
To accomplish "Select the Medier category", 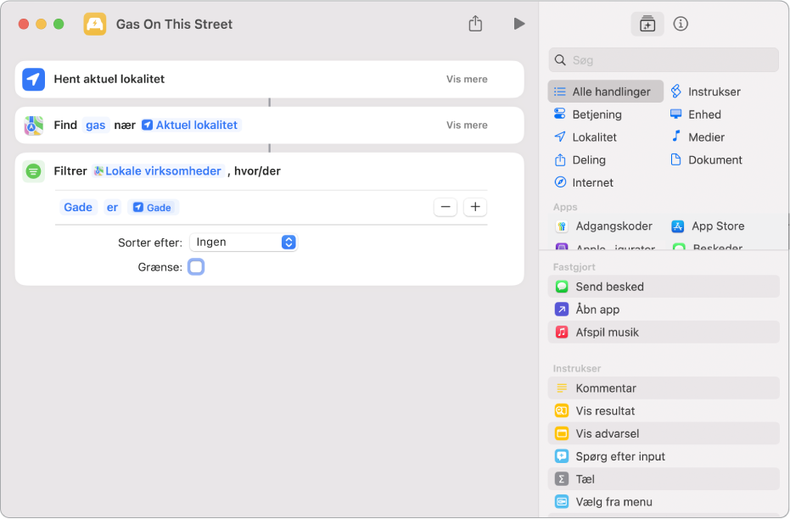I will 698,137.
